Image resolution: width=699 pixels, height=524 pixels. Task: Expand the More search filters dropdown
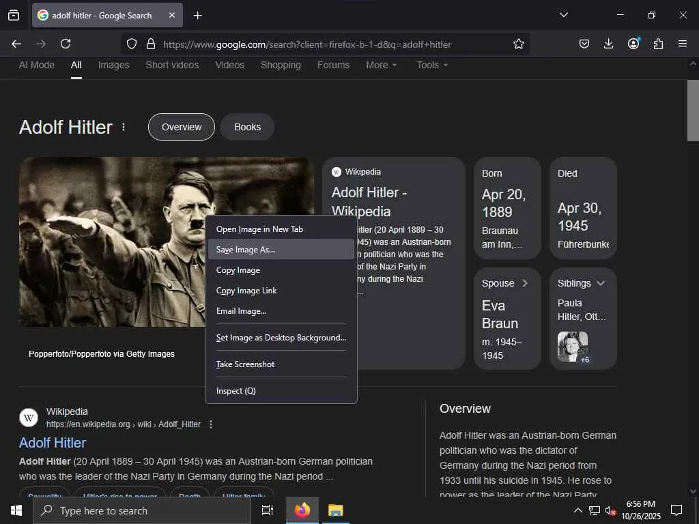pos(381,65)
